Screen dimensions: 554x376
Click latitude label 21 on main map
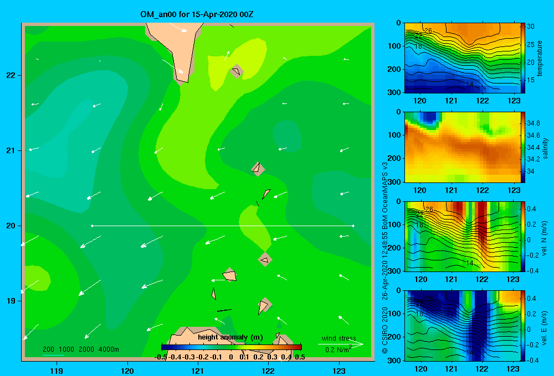(11, 150)
